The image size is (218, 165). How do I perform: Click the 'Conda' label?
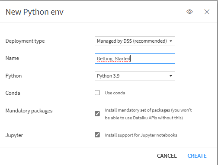[x=13, y=93]
